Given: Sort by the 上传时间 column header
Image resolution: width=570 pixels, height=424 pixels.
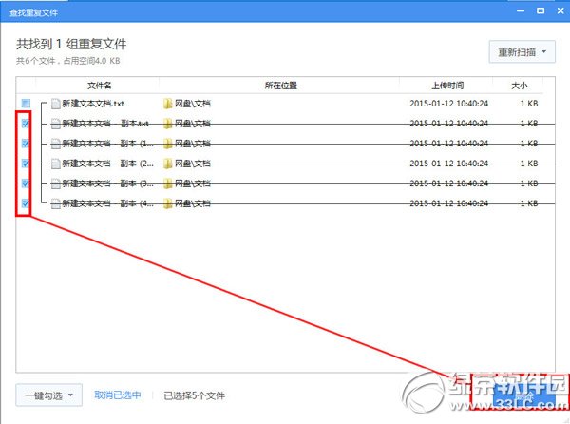Looking at the screenshot, I should [x=447, y=86].
